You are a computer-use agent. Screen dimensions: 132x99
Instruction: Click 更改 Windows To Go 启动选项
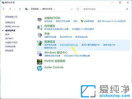click(x=111, y=21)
